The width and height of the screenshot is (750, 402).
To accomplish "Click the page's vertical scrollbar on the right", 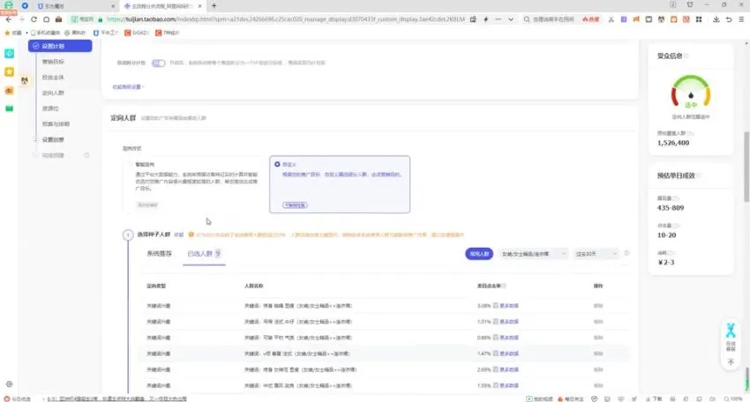I will pyautogui.click(x=746, y=159).
